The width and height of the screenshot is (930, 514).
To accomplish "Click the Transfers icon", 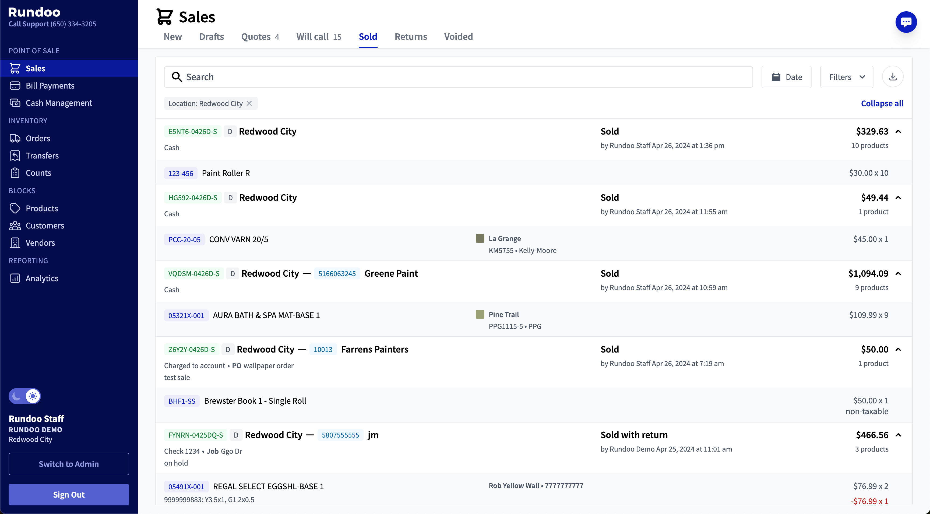I will pyautogui.click(x=15, y=156).
